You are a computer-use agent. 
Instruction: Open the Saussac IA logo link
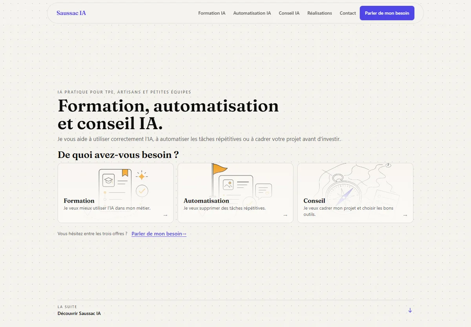coord(71,13)
